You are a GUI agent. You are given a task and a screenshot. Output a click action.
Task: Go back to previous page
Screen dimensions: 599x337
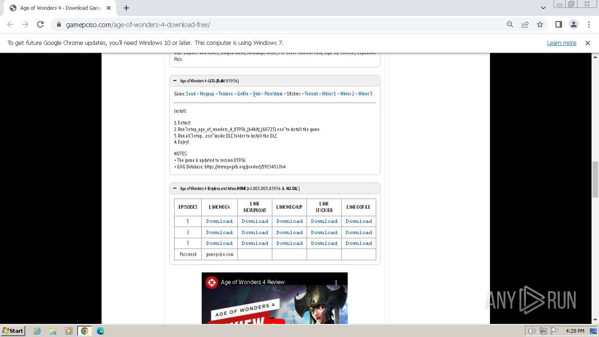pyautogui.click(x=10, y=24)
